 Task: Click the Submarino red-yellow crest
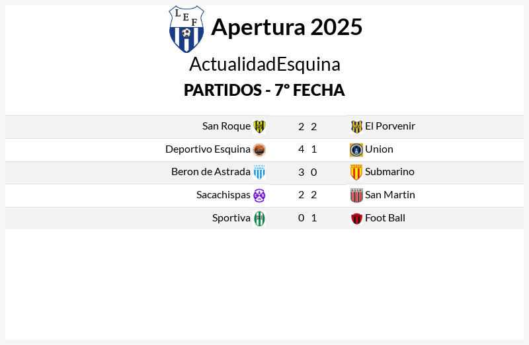tap(356, 172)
